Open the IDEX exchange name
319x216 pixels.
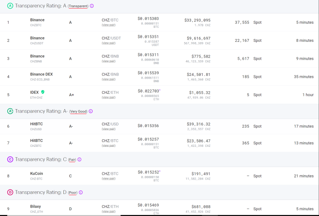point(35,93)
